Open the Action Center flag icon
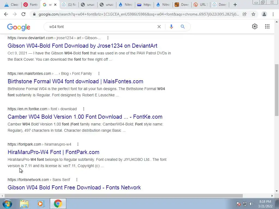Image resolution: width=279 pixels, height=209 pixels. pyautogui.click(x=238, y=204)
